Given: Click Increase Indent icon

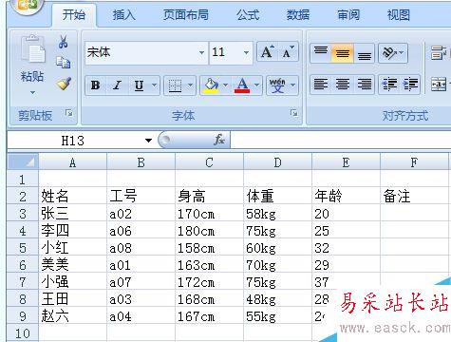Looking at the screenshot, I should tap(410, 85).
